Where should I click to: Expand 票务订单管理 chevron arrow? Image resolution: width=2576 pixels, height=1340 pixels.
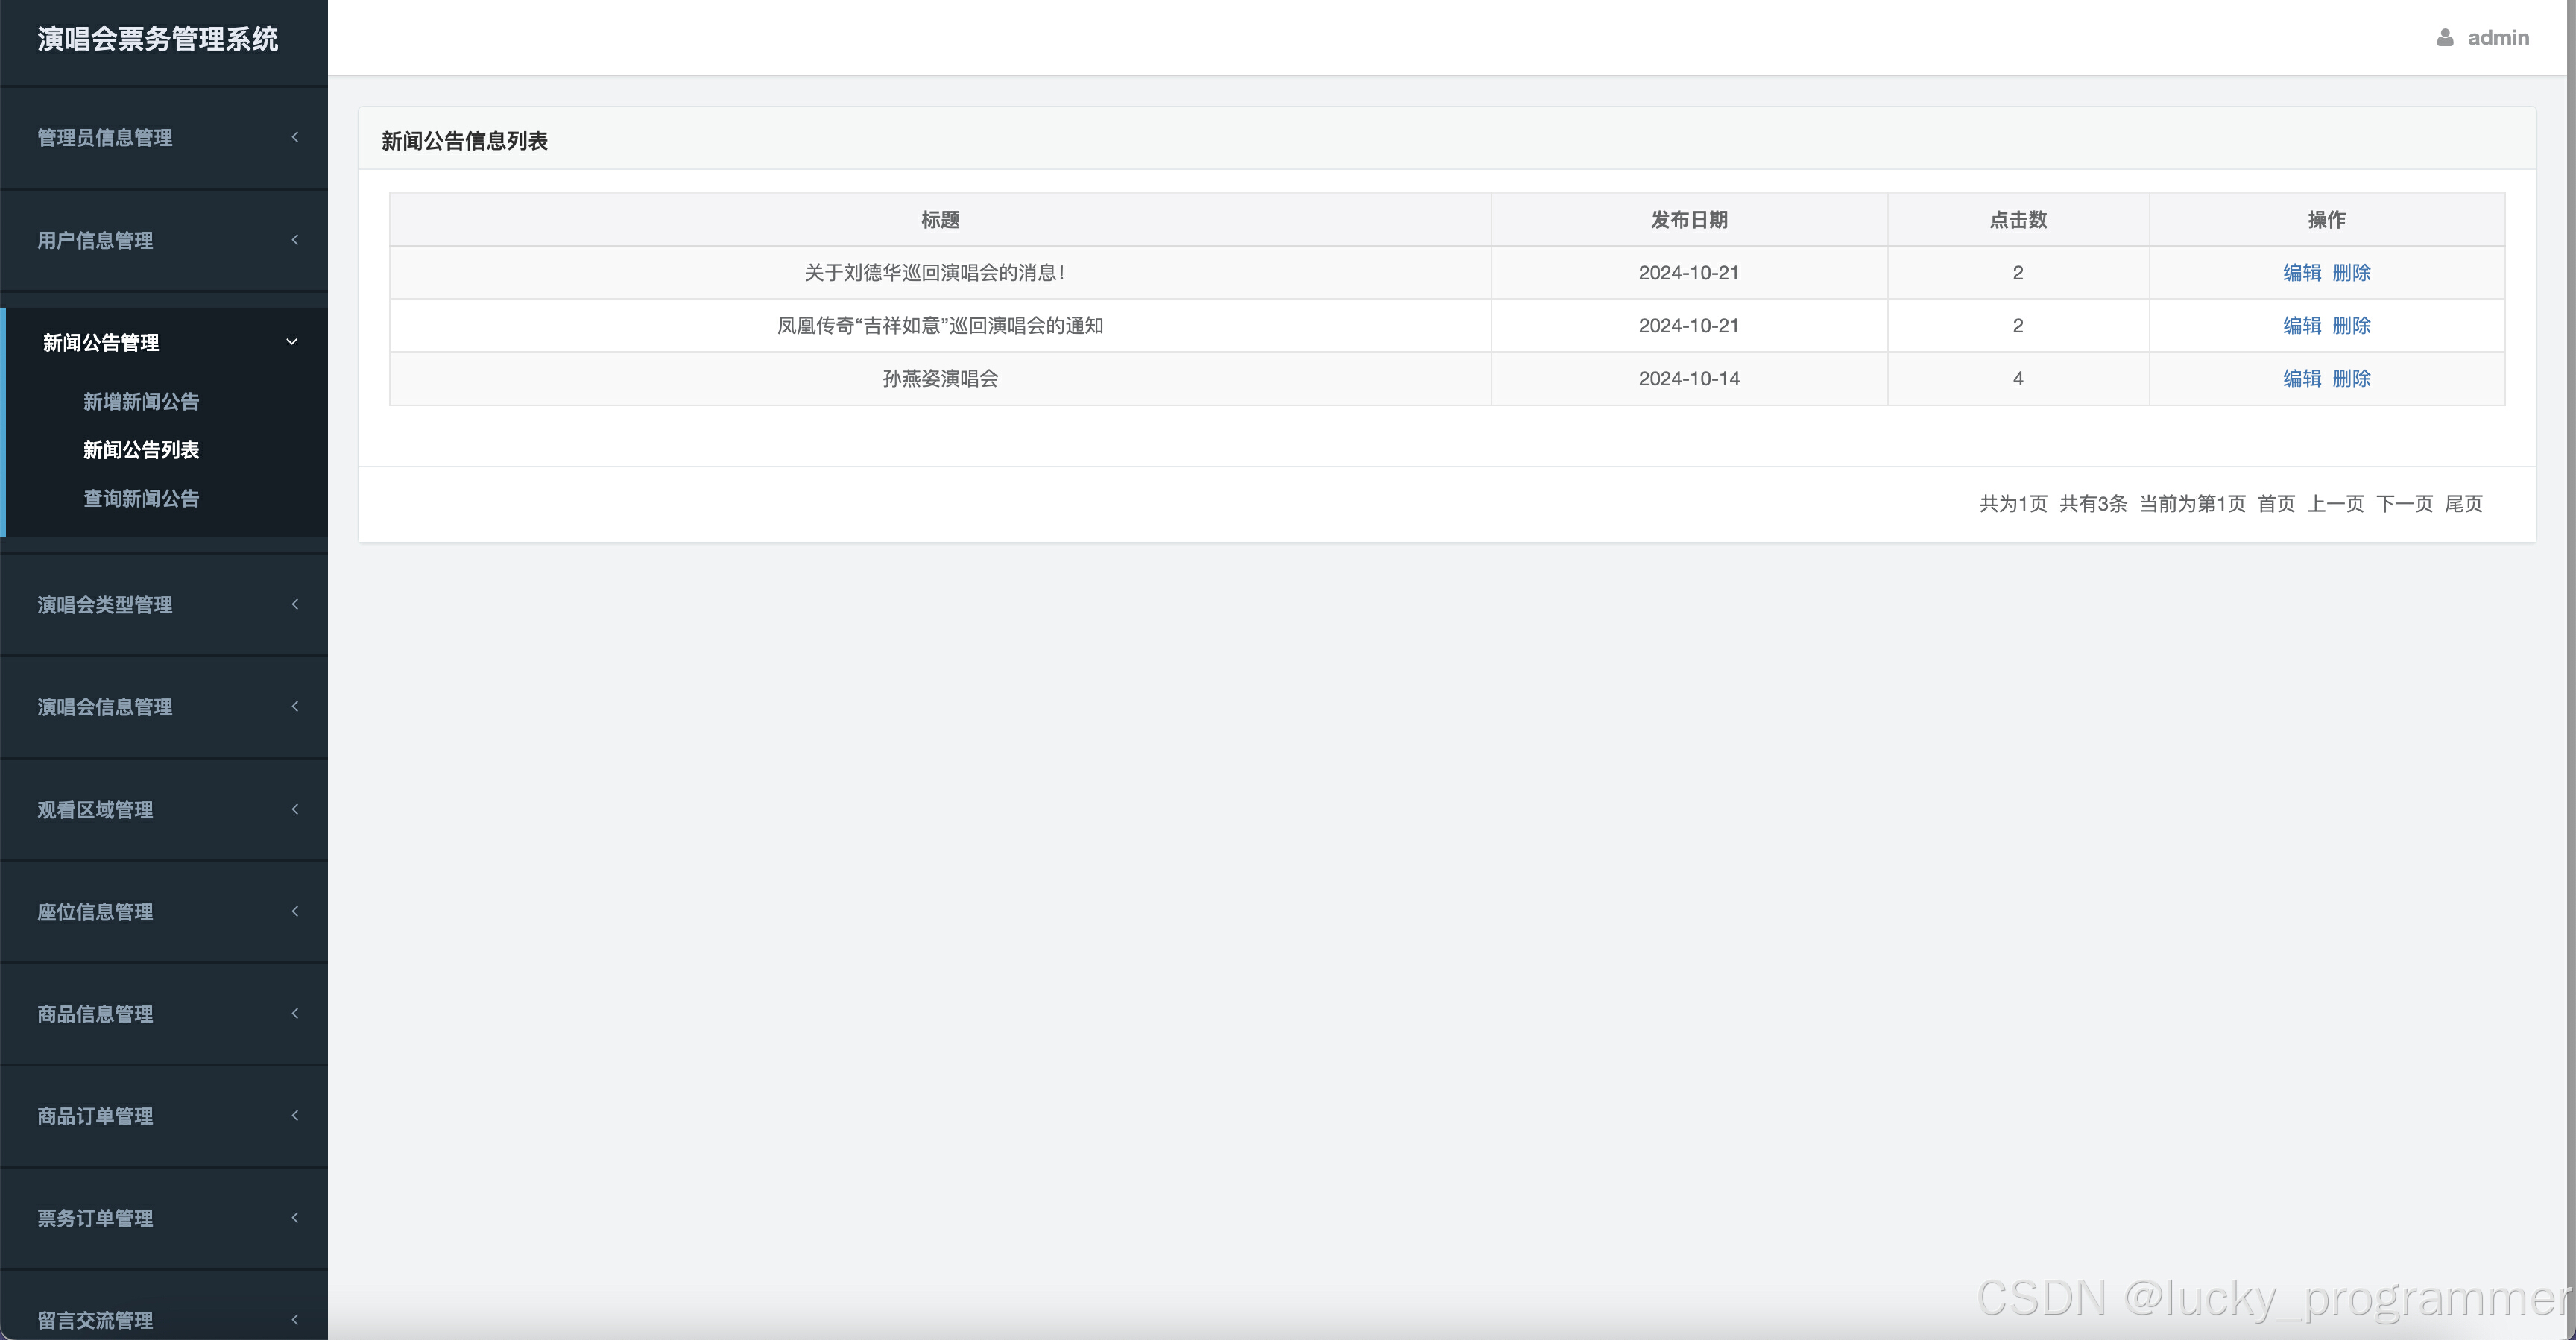(295, 1217)
